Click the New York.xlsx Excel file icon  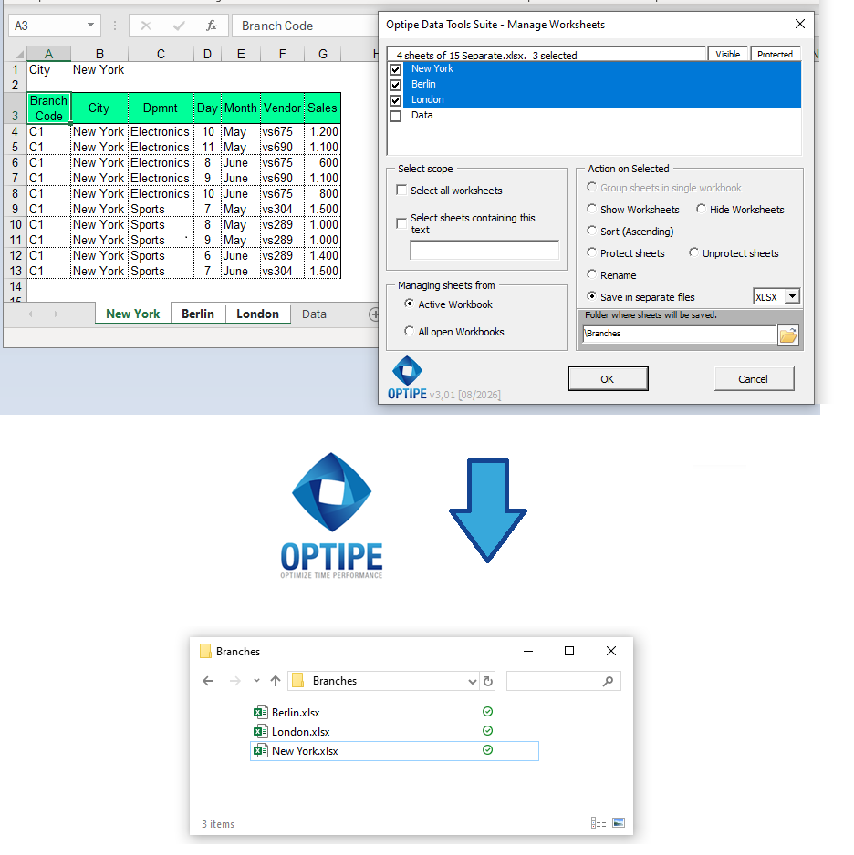[x=260, y=750]
